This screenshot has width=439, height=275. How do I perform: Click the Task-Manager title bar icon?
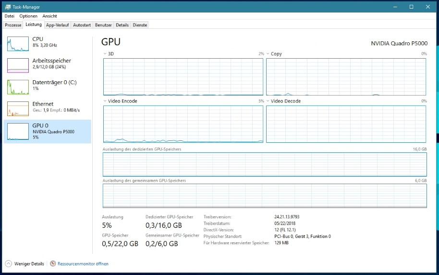[8, 7]
